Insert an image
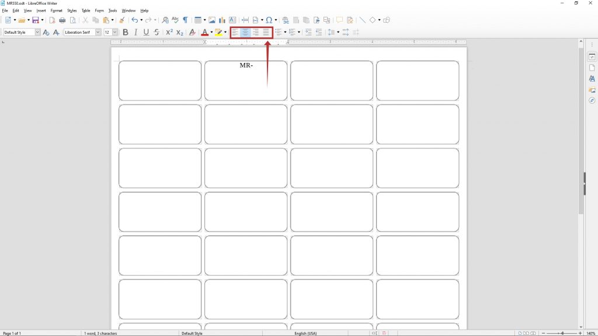This screenshot has width=598, height=336. [x=212, y=20]
